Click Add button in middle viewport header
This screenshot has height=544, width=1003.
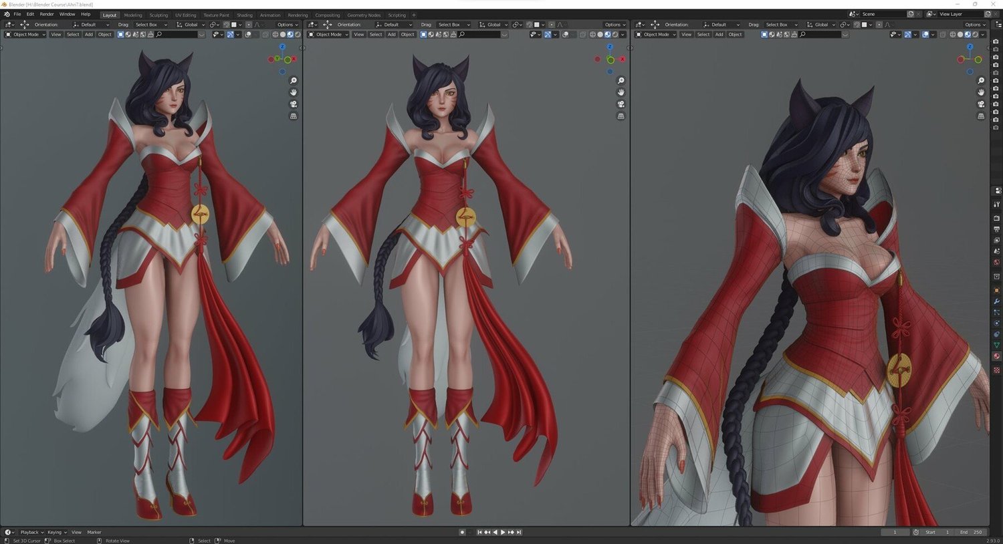[392, 34]
